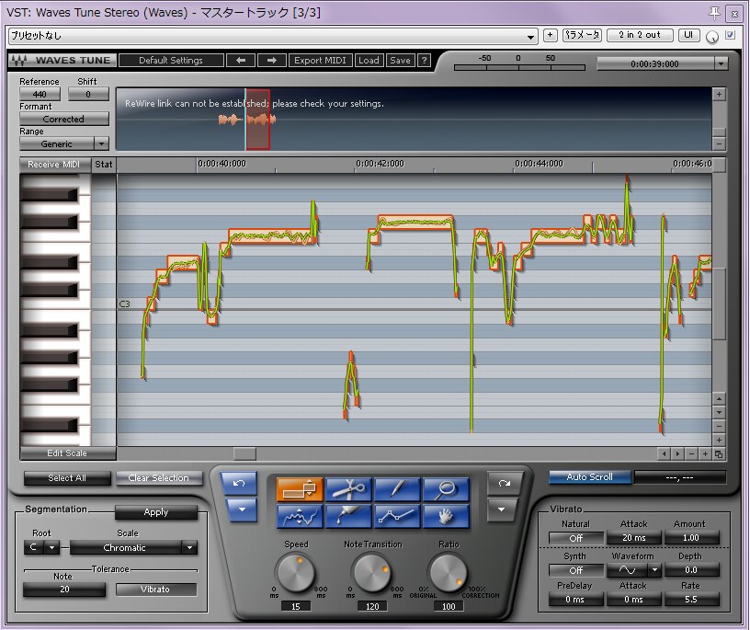Viewport: 750px width, 630px height.
Task: Click Export MIDI in the toolbar
Action: point(320,61)
